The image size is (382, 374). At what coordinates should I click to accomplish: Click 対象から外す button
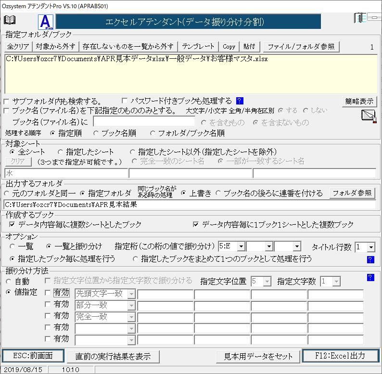pos(55,46)
